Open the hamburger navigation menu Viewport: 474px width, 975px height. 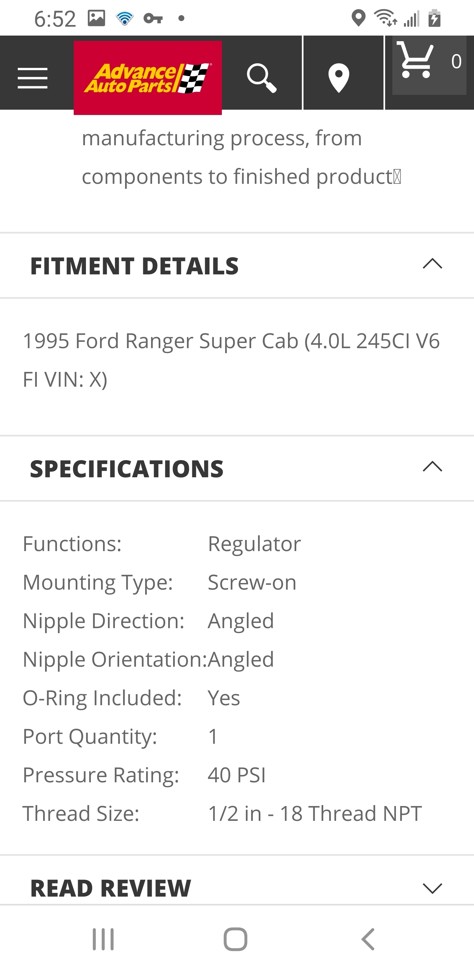click(33, 78)
